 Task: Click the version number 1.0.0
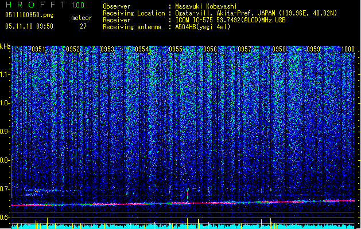point(78,5)
